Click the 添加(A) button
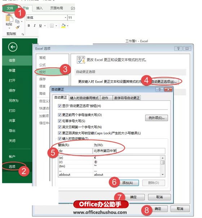 click(x=128, y=183)
